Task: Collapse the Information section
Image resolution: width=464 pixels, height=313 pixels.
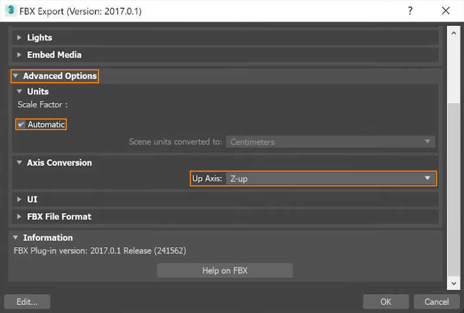Action: [16, 237]
